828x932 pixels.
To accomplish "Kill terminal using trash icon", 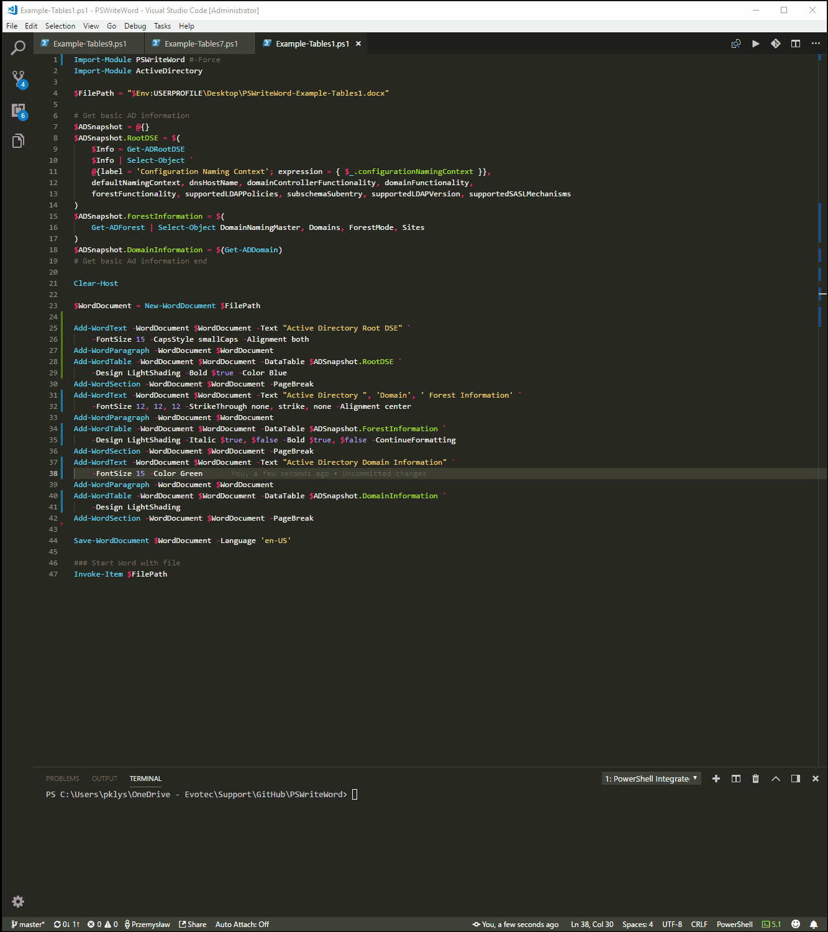I will click(755, 779).
